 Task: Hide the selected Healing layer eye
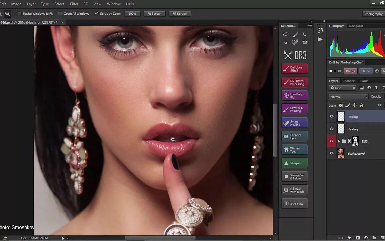point(331,116)
